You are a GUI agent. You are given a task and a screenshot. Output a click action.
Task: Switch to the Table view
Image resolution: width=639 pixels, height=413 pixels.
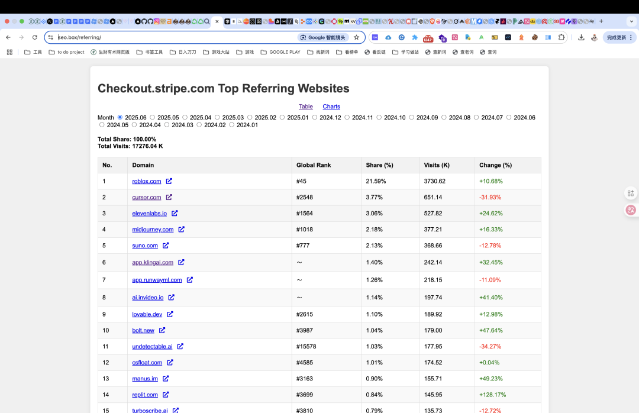306,107
